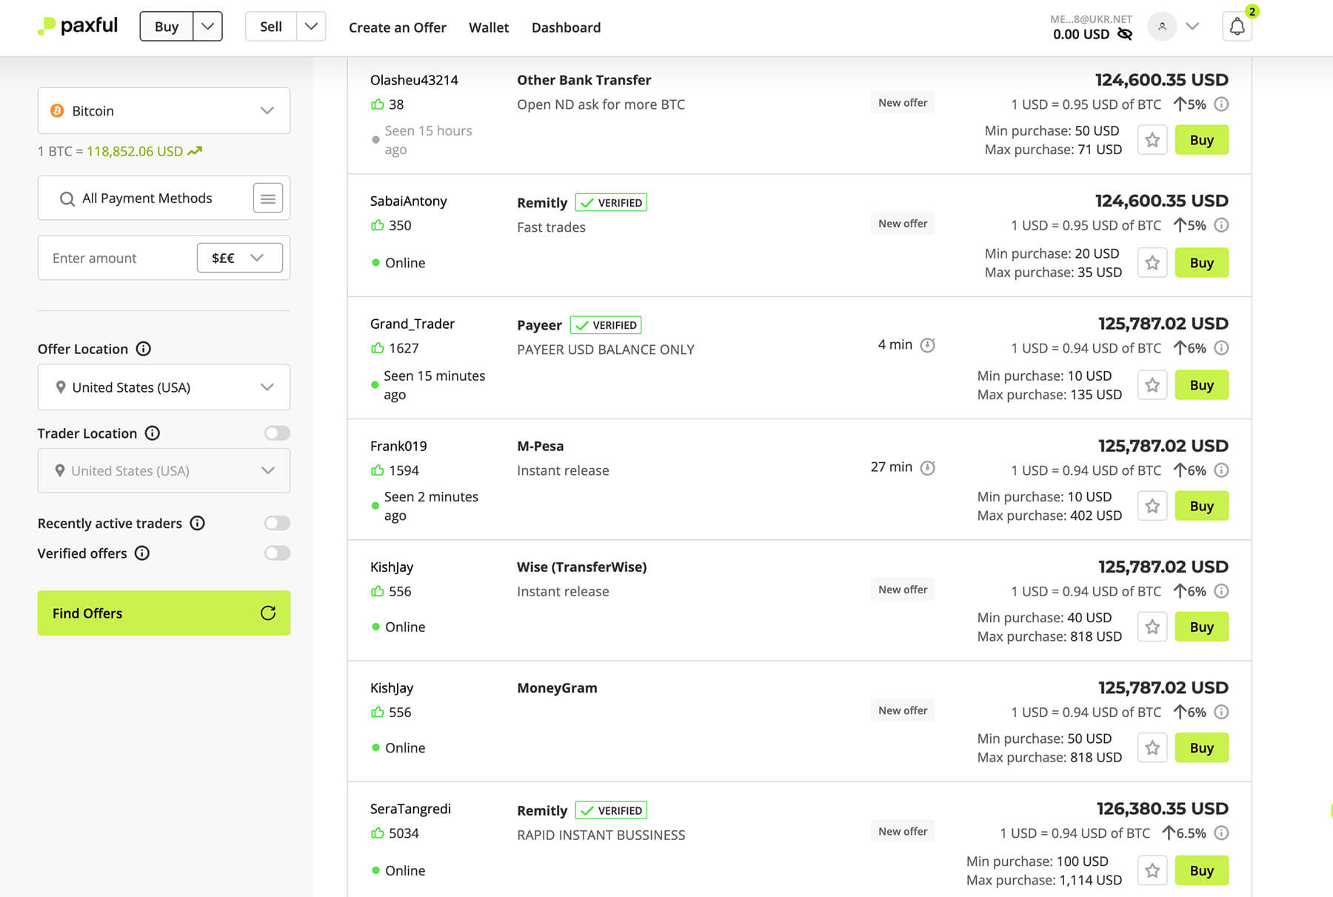Click info icon next to Offer Location
Image resolution: width=1333 pixels, height=897 pixels.
144,349
